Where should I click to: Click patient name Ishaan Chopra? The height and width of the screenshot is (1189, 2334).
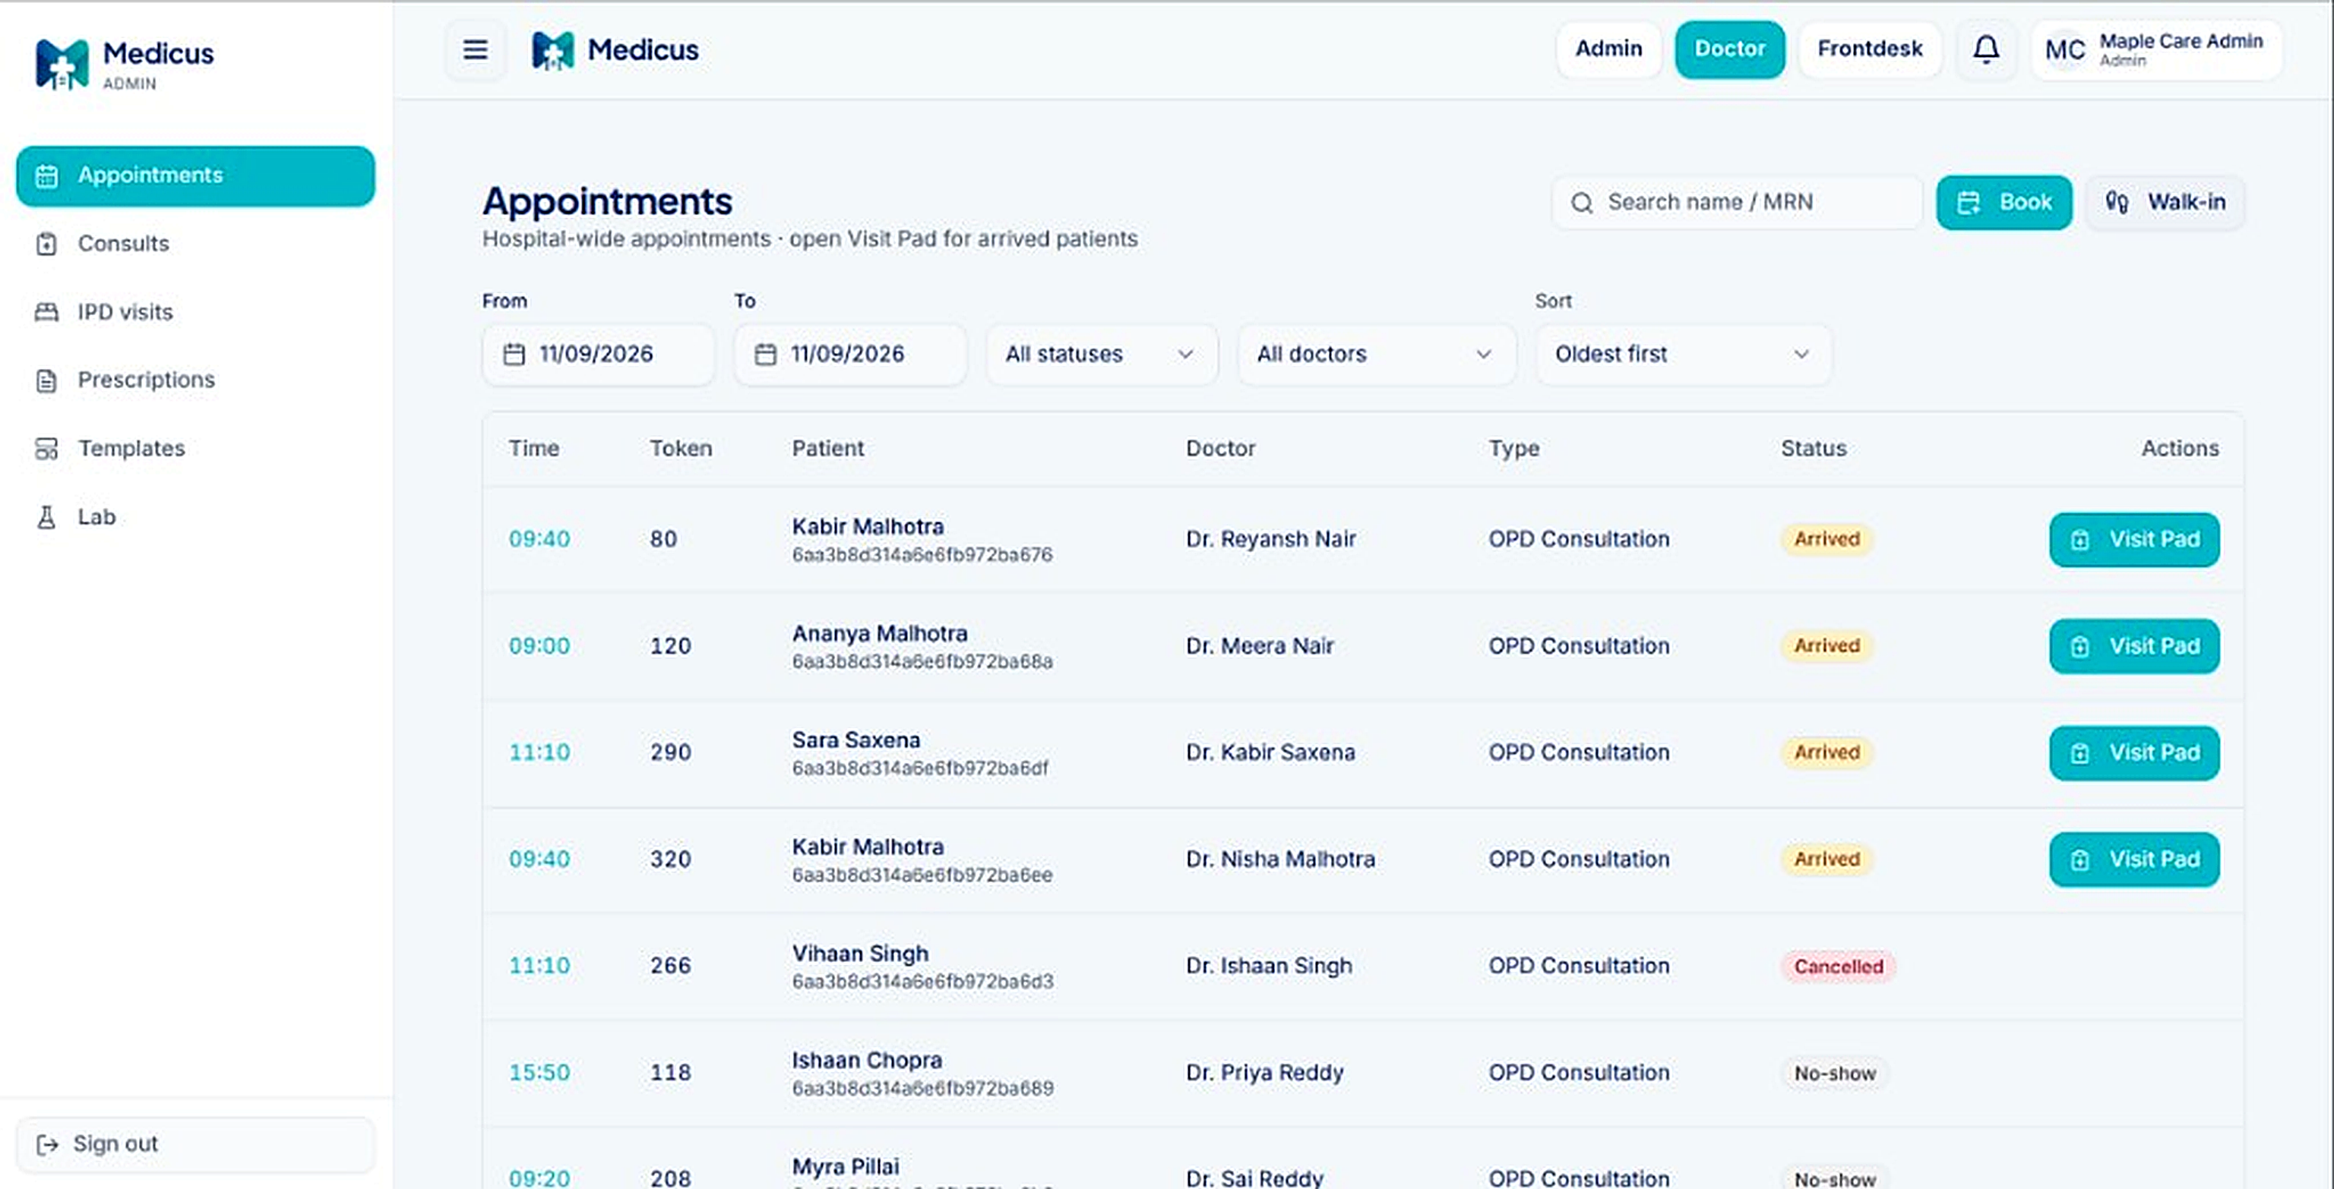[x=867, y=1061]
